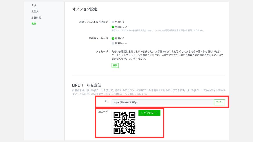This screenshot has width=253, height=142.
Task: Click the green ダウンロード button
Action: tap(149, 113)
